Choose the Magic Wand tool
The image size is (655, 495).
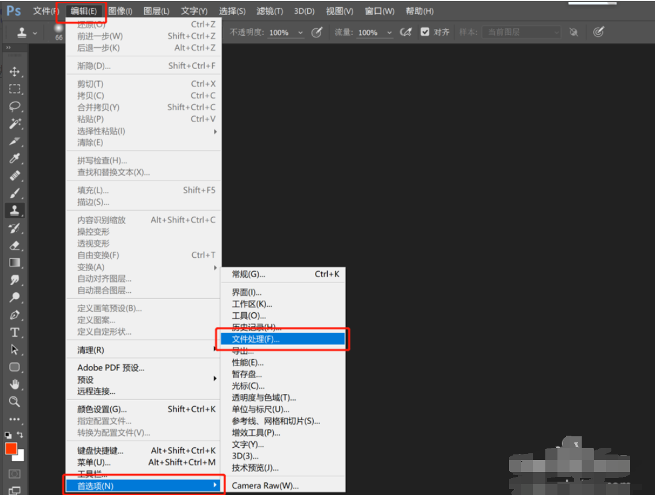coord(15,124)
